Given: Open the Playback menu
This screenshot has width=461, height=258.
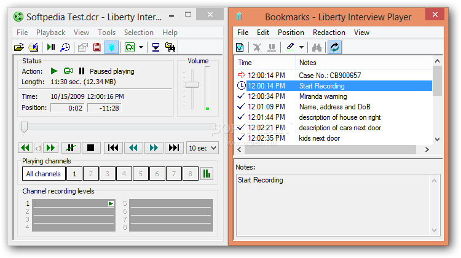Looking at the screenshot, I should [50, 33].
